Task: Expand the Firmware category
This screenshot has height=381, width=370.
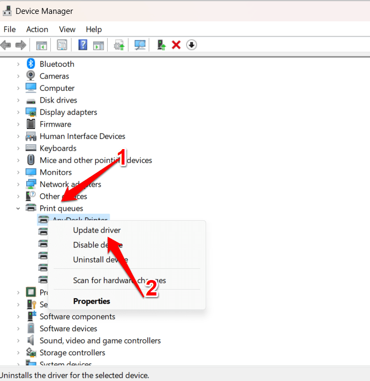Action: 18,124
